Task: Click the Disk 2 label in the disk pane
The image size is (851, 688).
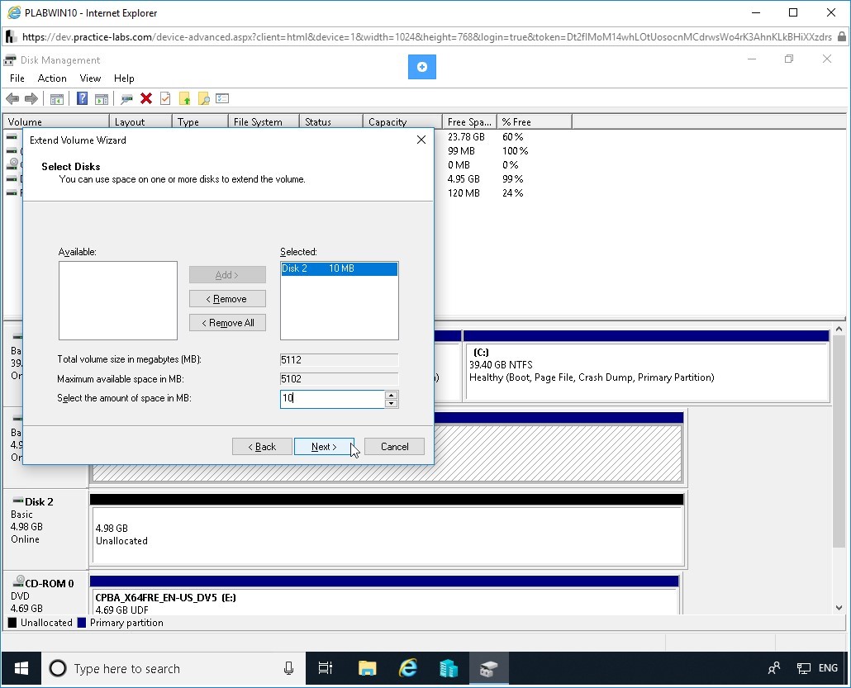Action: (39, 502)
